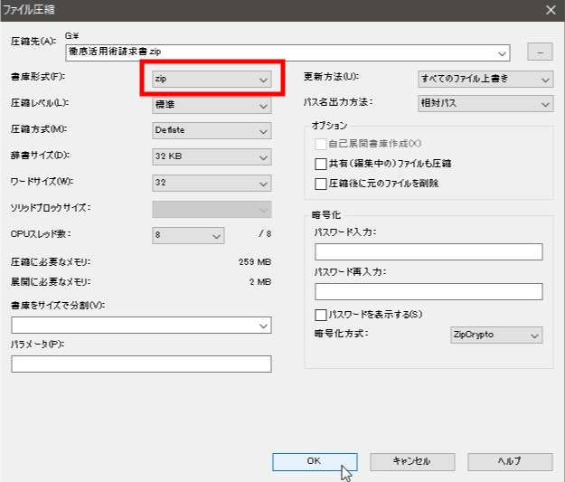
Task: Expand the 更新方法 dropdown
Action: [x=485, y=79]
